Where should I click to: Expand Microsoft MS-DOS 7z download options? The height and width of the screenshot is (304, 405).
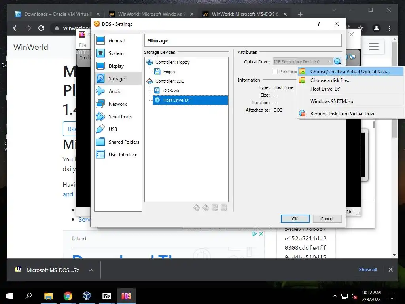tap(91, 270)
